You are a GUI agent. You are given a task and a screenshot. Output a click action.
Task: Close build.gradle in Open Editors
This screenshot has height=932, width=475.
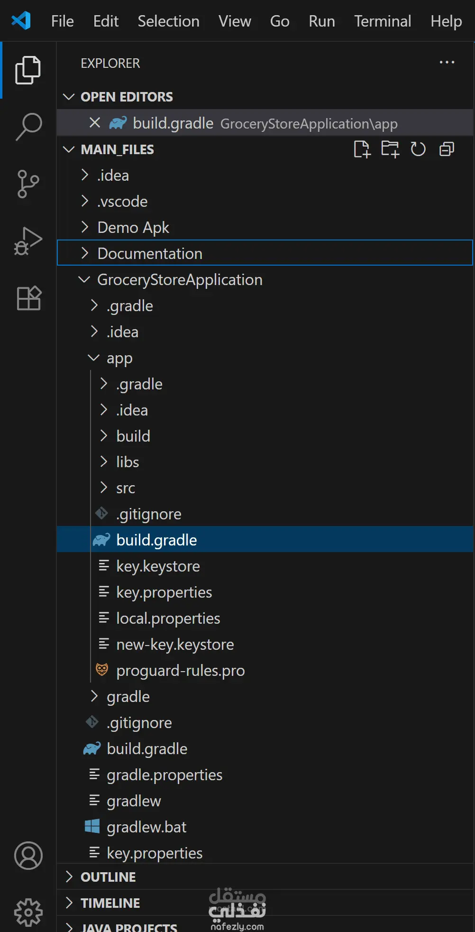coord(95,123)
